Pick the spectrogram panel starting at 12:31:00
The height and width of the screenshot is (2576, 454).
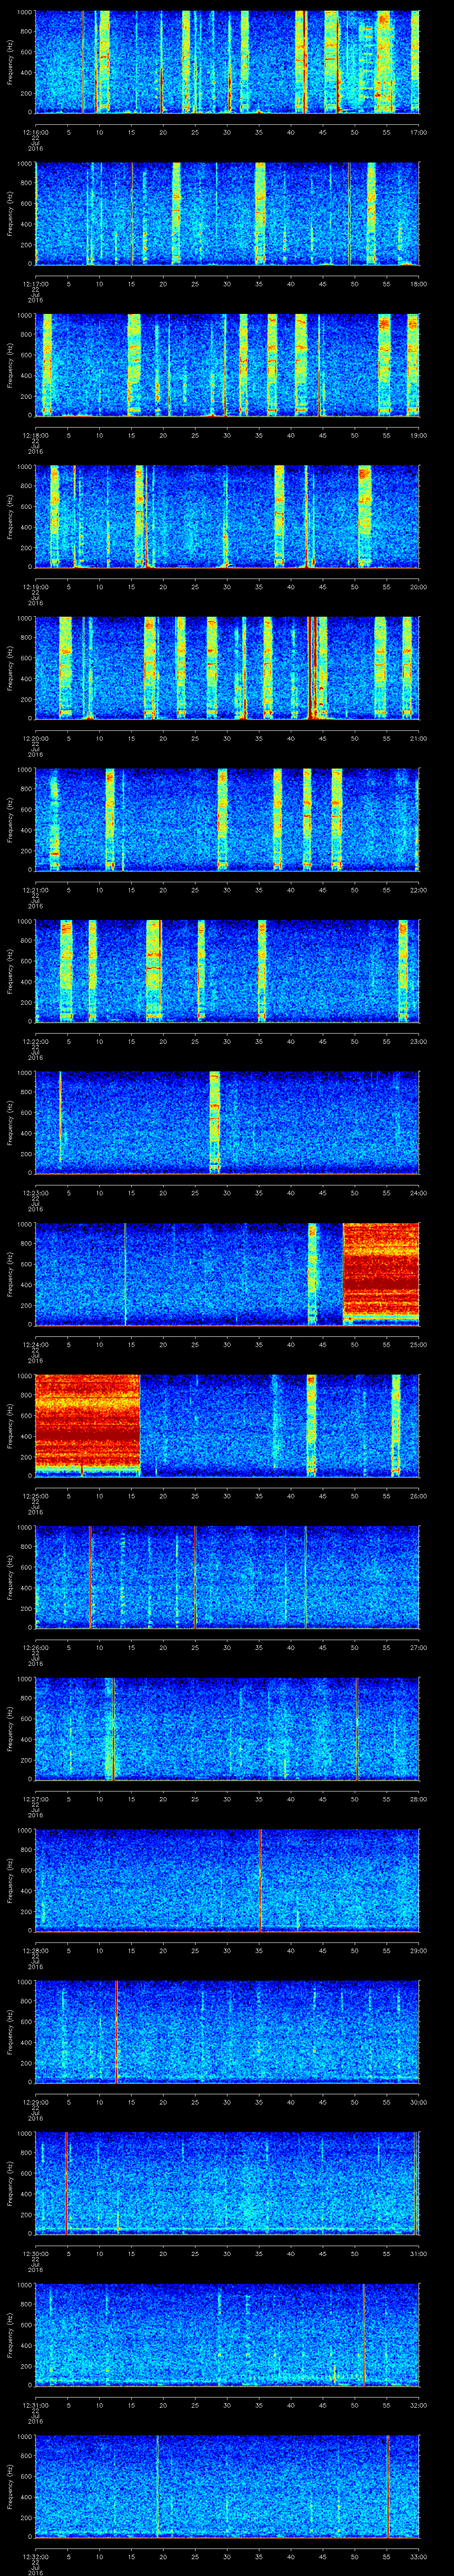pos(227,2335)
